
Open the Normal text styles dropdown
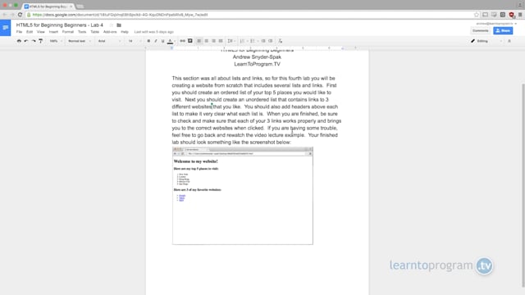pyautogui.click(x=80, y=41)
